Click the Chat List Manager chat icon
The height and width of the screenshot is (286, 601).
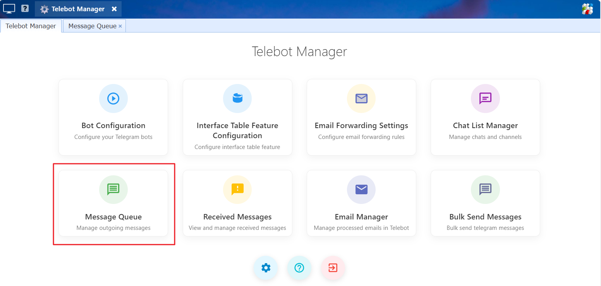(x=485, y=98)
